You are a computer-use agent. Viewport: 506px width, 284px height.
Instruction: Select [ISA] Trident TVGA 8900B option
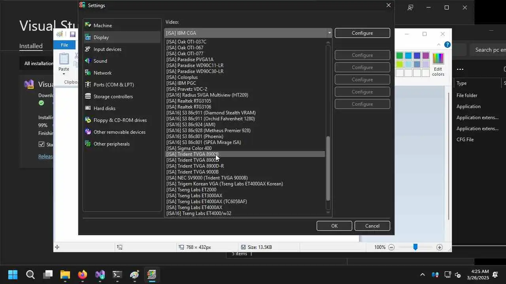[x=245, y=154]
